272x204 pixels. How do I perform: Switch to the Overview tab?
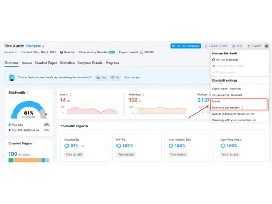(x=11, y=63)
